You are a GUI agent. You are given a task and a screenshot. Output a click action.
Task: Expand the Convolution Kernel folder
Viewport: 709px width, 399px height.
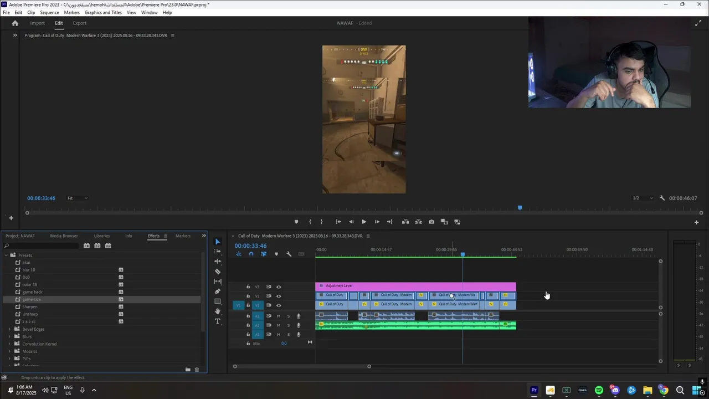point(9,344)
